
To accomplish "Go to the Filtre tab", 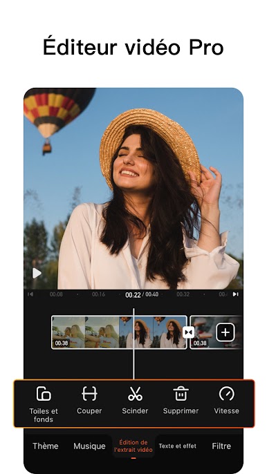I will click(221, 446).
